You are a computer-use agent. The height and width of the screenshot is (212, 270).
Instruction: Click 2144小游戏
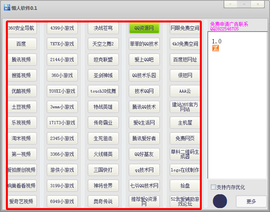tap(62, 60)
